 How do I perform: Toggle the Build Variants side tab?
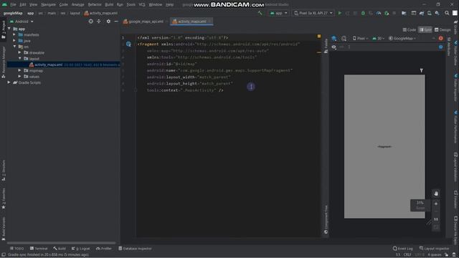pyautogui.click(x=4, y=229)
